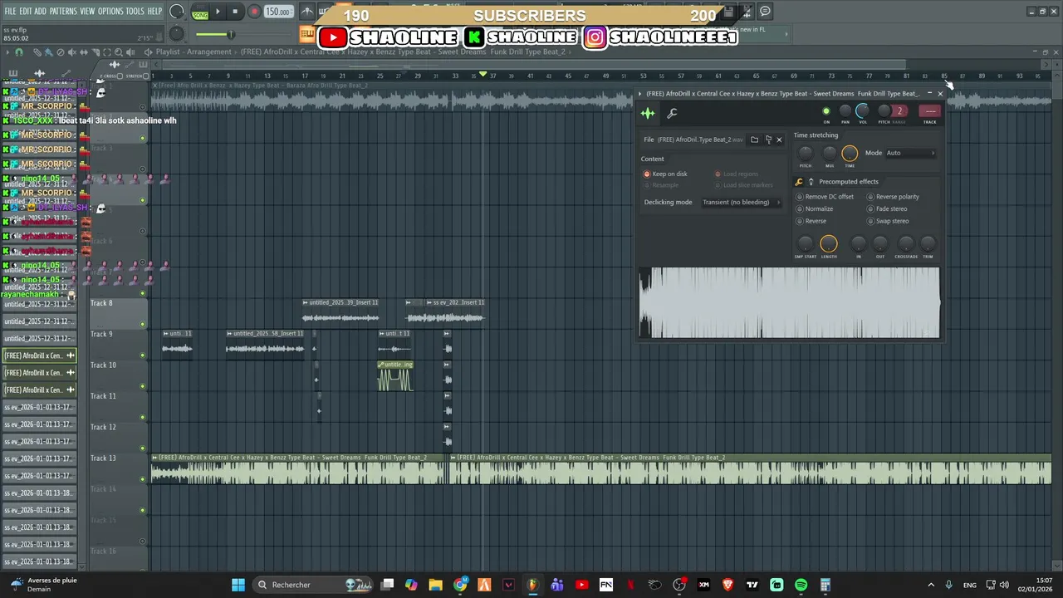This screenshot has height=598, width=1063.
Task: Select the Paint brush tool in playlist
Action: pyautogui.click(x=49, y=52)
